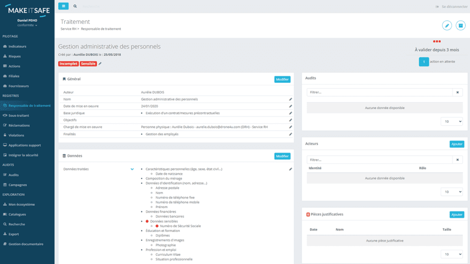470x264 pixels.
Task: Click the pencil beside the Sensible tag
Action: (x=100, y=64)
